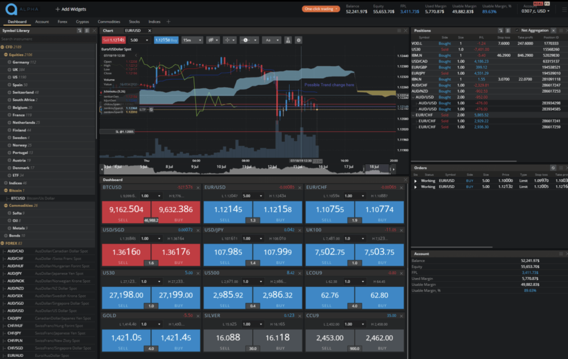The height and width of the screenshot is (359, 568).
Task: Open BTCUSD tile quantity dropdown
Action: 151,196
